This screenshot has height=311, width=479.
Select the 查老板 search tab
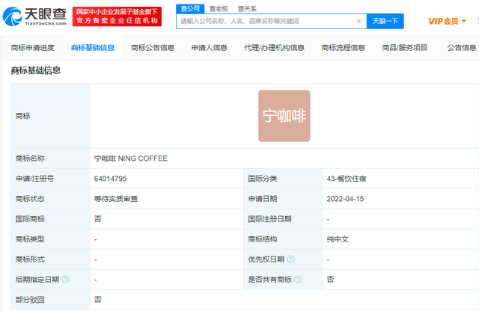coord(219,8)
